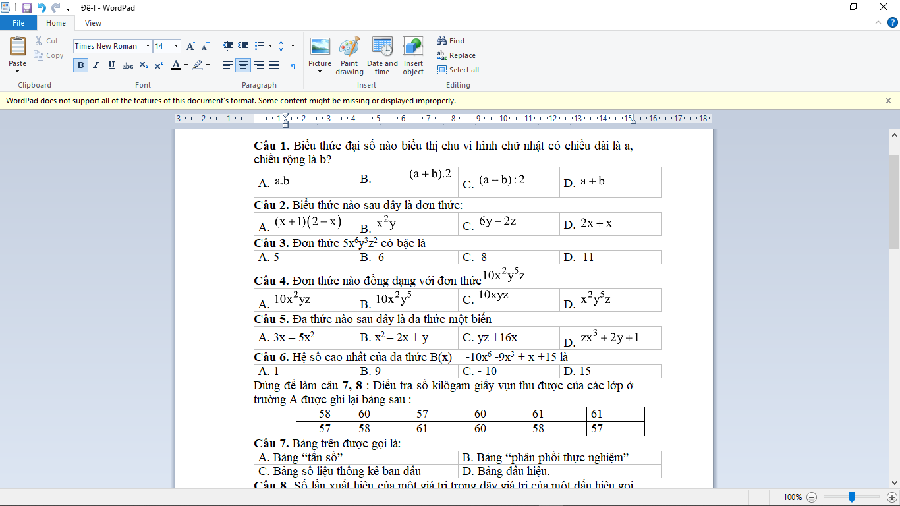Click the Cut scissors icon
This screenshot has width=900, height=506.
click(39, 41)
